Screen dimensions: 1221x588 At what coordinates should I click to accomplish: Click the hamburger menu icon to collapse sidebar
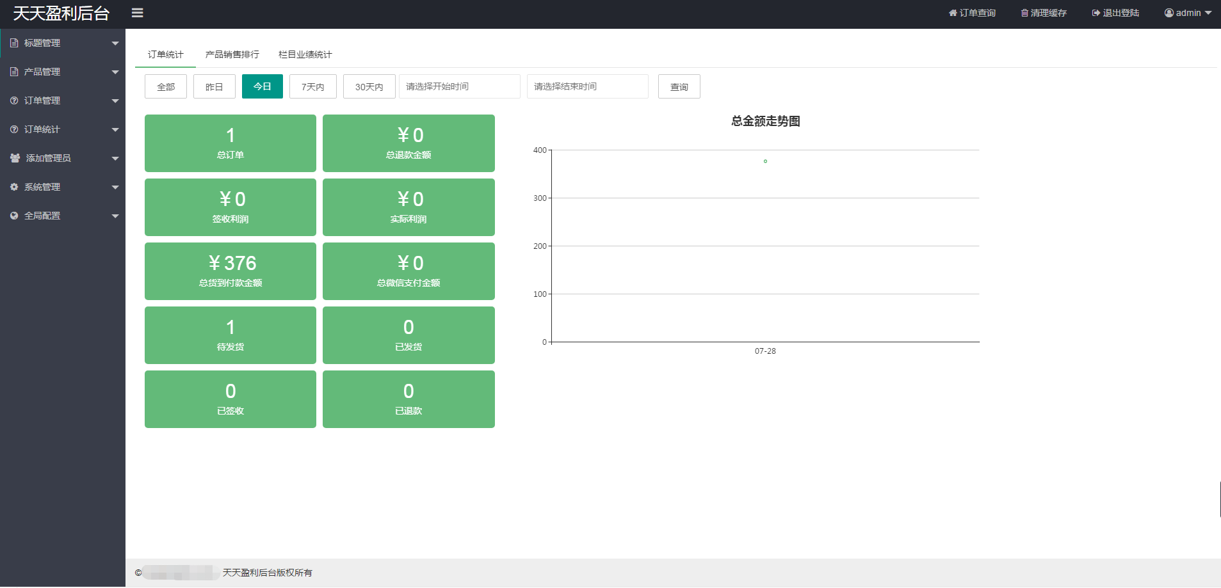(x=137, y=13)
